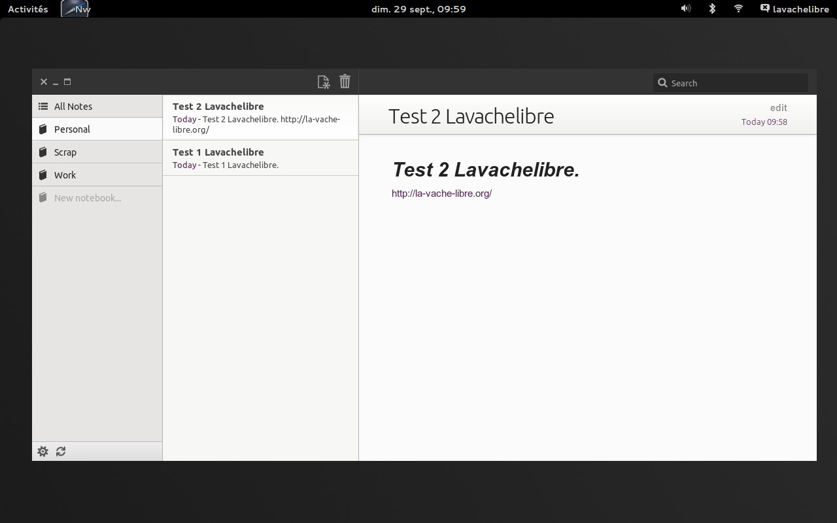
Task: Open the Scrap notebook
Action: [65, 152]
